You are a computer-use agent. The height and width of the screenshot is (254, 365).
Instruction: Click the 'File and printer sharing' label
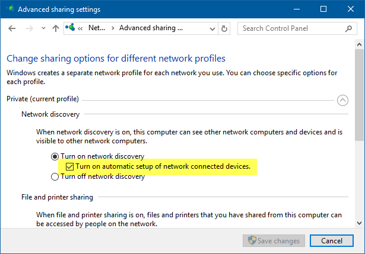(57, 197)
